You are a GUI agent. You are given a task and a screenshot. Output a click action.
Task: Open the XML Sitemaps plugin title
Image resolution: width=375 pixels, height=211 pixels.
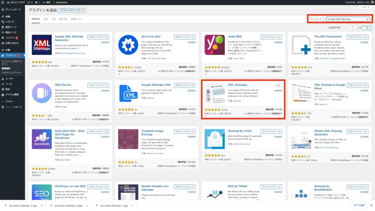(237, 85)
